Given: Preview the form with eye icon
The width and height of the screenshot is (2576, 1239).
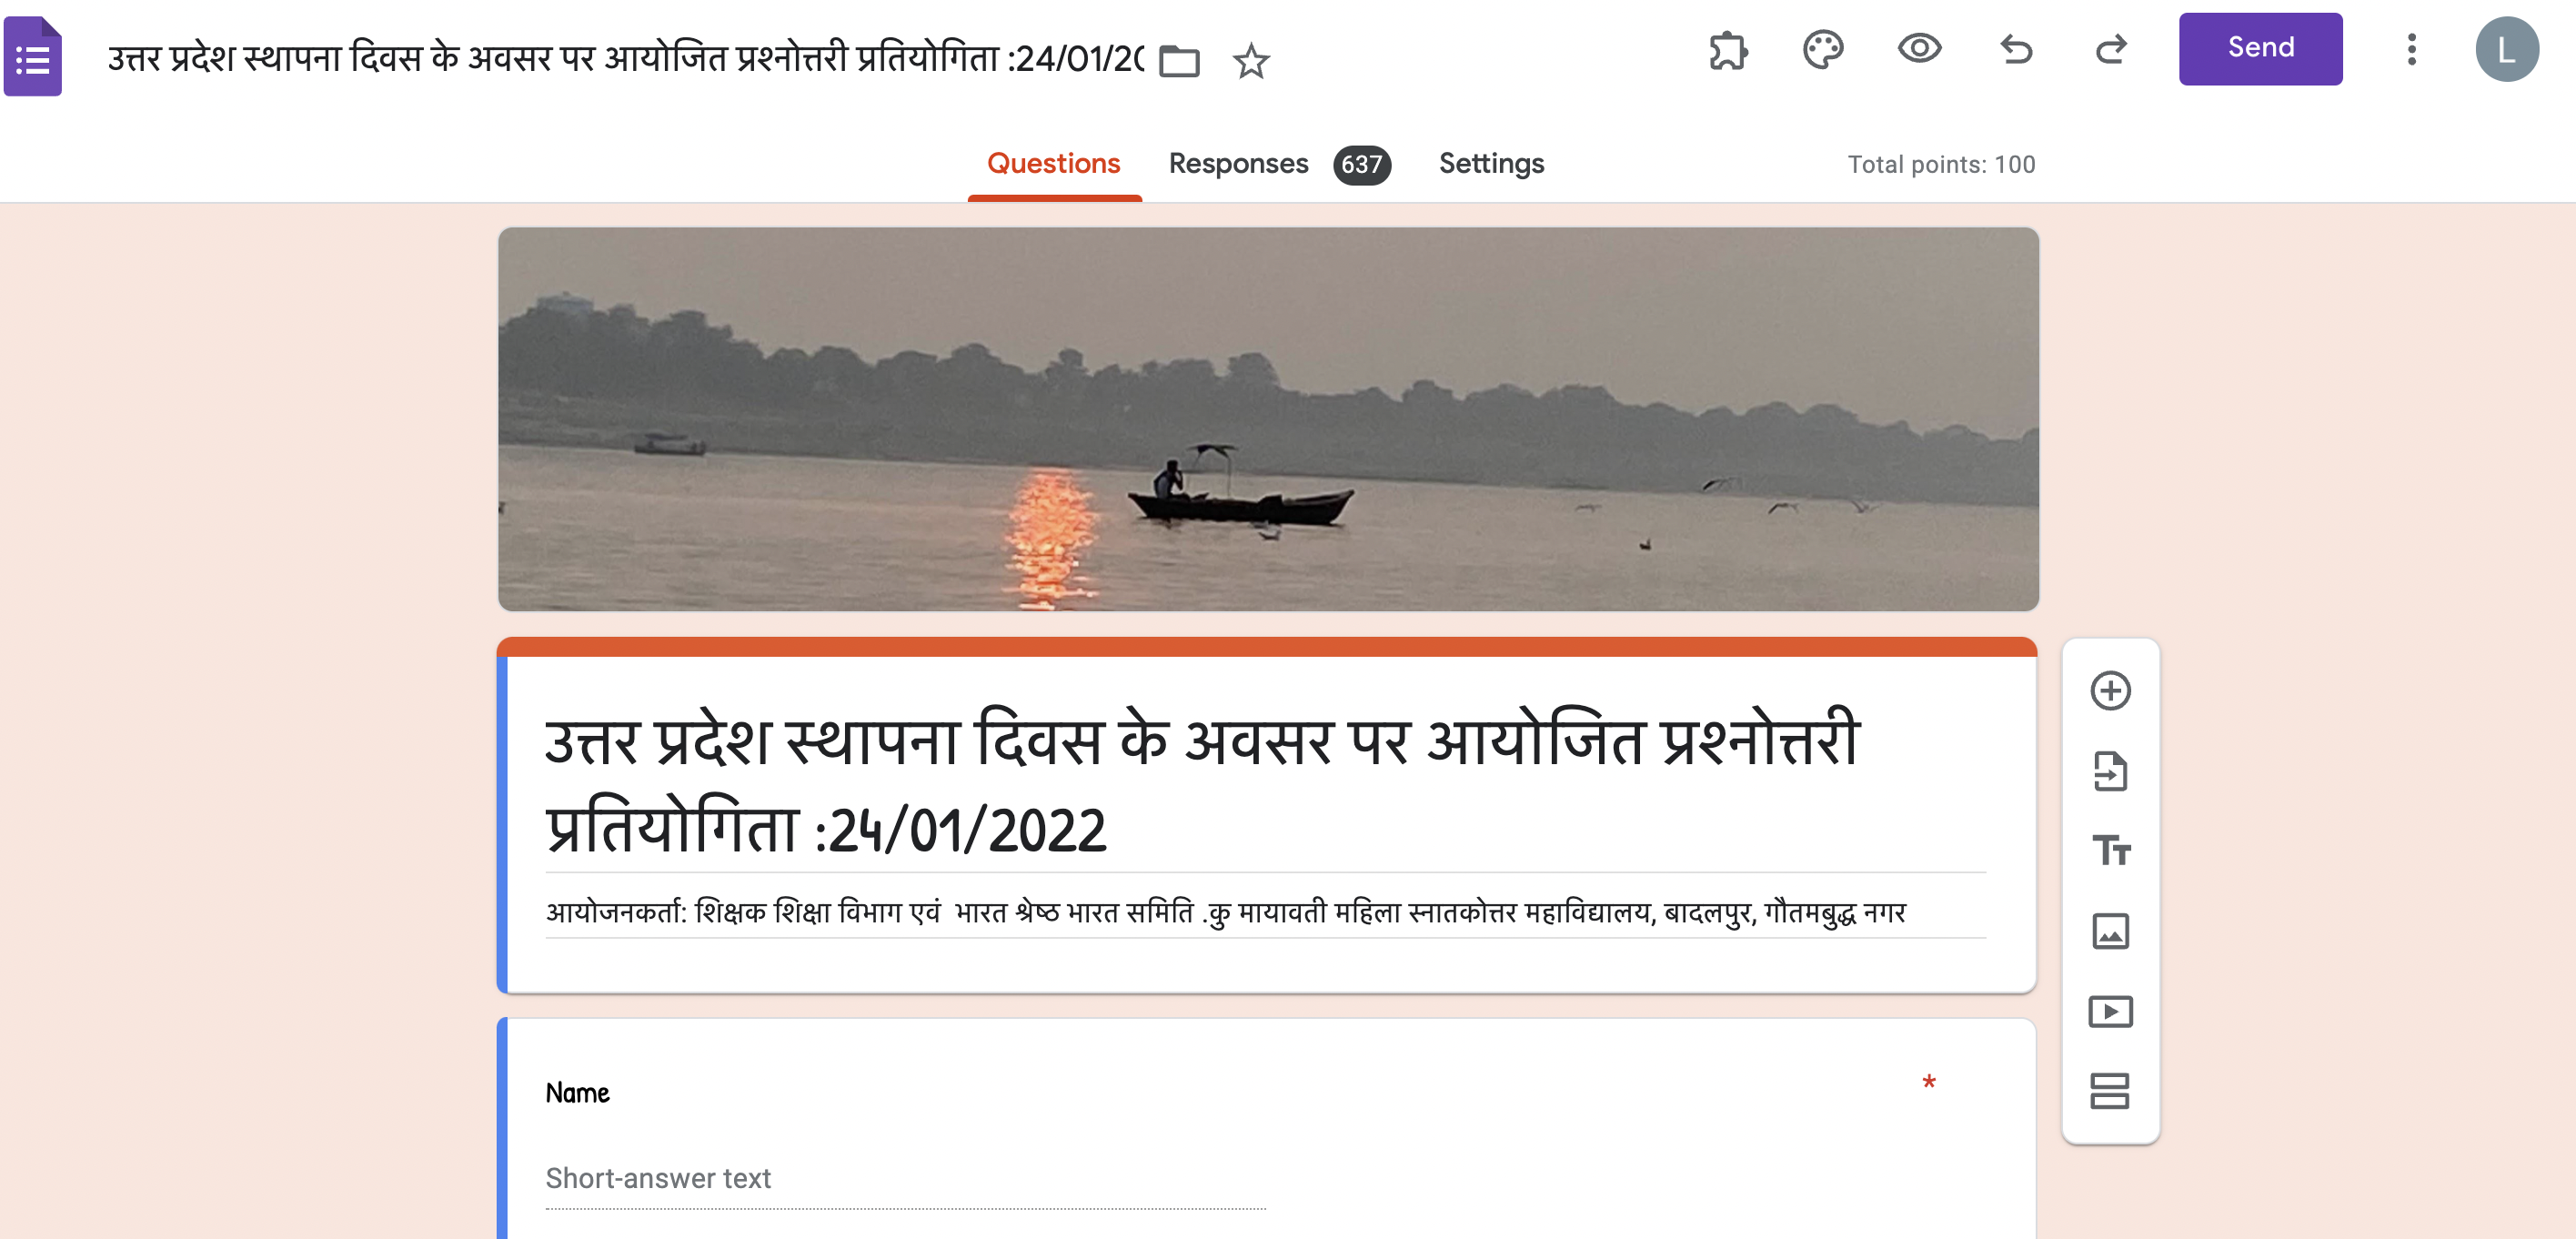Looking at the screenshot, I should [x=1919, y=49].
